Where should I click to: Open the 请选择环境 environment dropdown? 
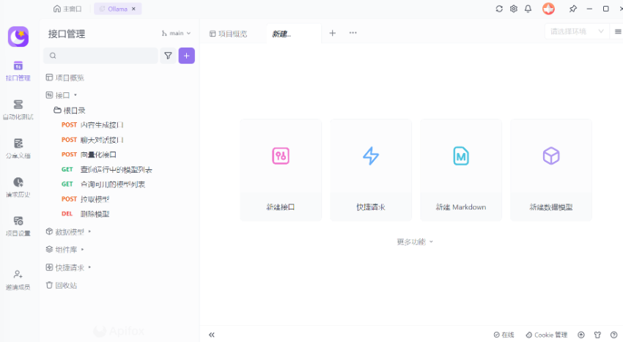(x=577, y=31)
